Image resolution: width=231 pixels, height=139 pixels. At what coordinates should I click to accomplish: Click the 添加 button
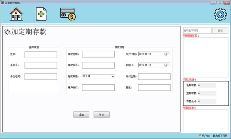(81, 114)
